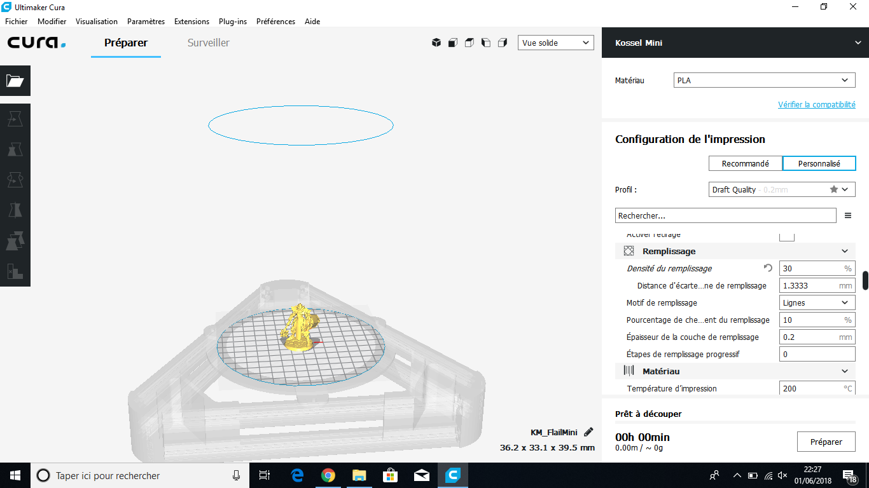
Task: Click the Rechercher settings search field
Action: (x=726, y=216)
